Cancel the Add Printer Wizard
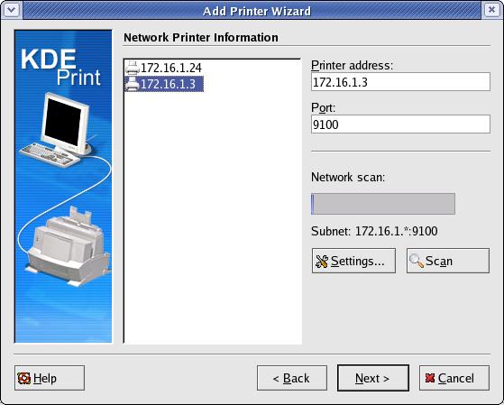504x405 pixels. click(x=454, y=378)
